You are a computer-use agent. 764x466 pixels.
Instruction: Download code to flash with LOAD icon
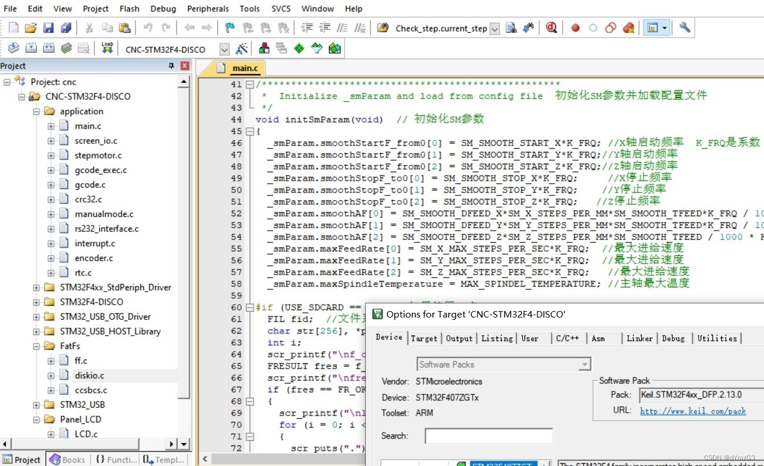107,48
